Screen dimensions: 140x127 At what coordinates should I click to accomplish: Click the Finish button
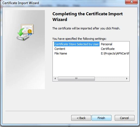coord(101,118)
